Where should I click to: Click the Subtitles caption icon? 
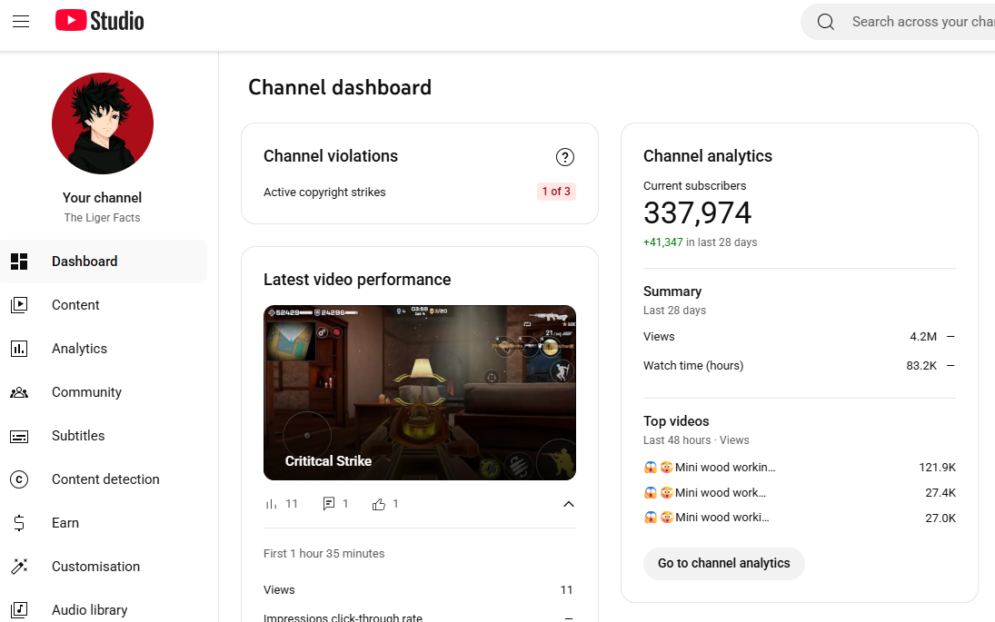(x=19, y=436)
